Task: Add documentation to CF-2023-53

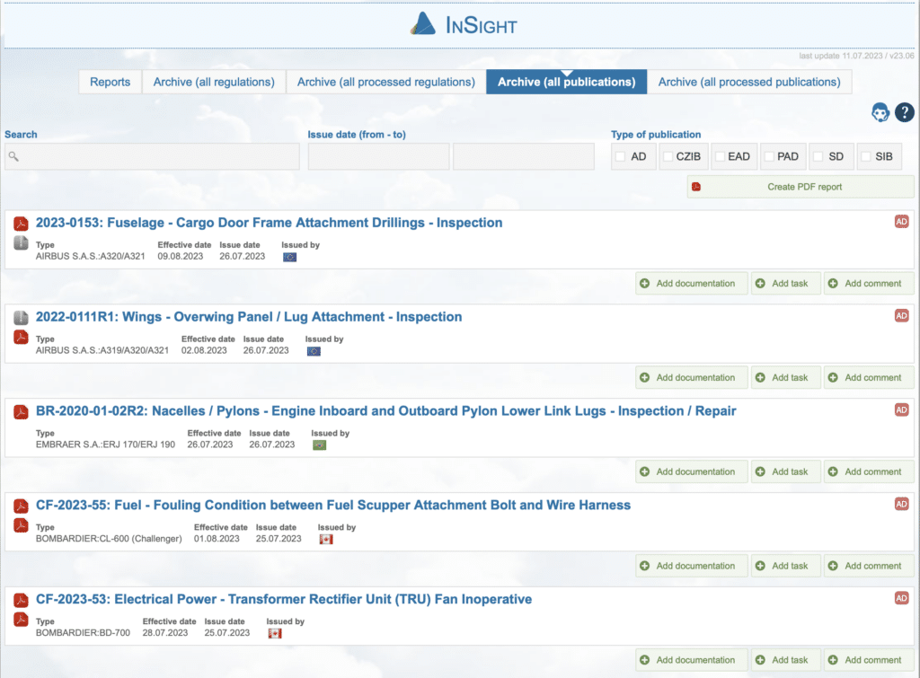Action: pyautogui.click(x=691, y=660)
